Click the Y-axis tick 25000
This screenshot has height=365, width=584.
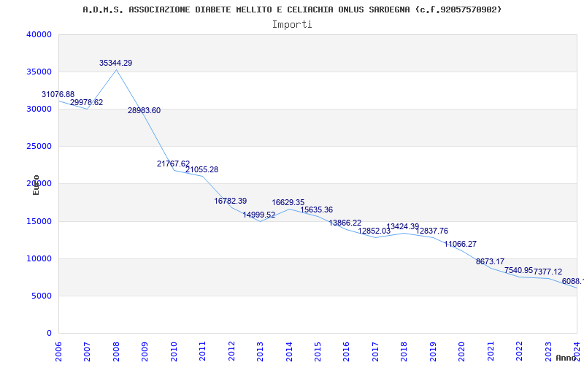[x=39, y=147]
